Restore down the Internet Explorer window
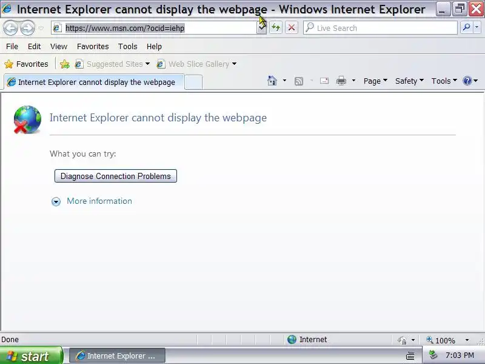485x364 pixels. point(460,8)
